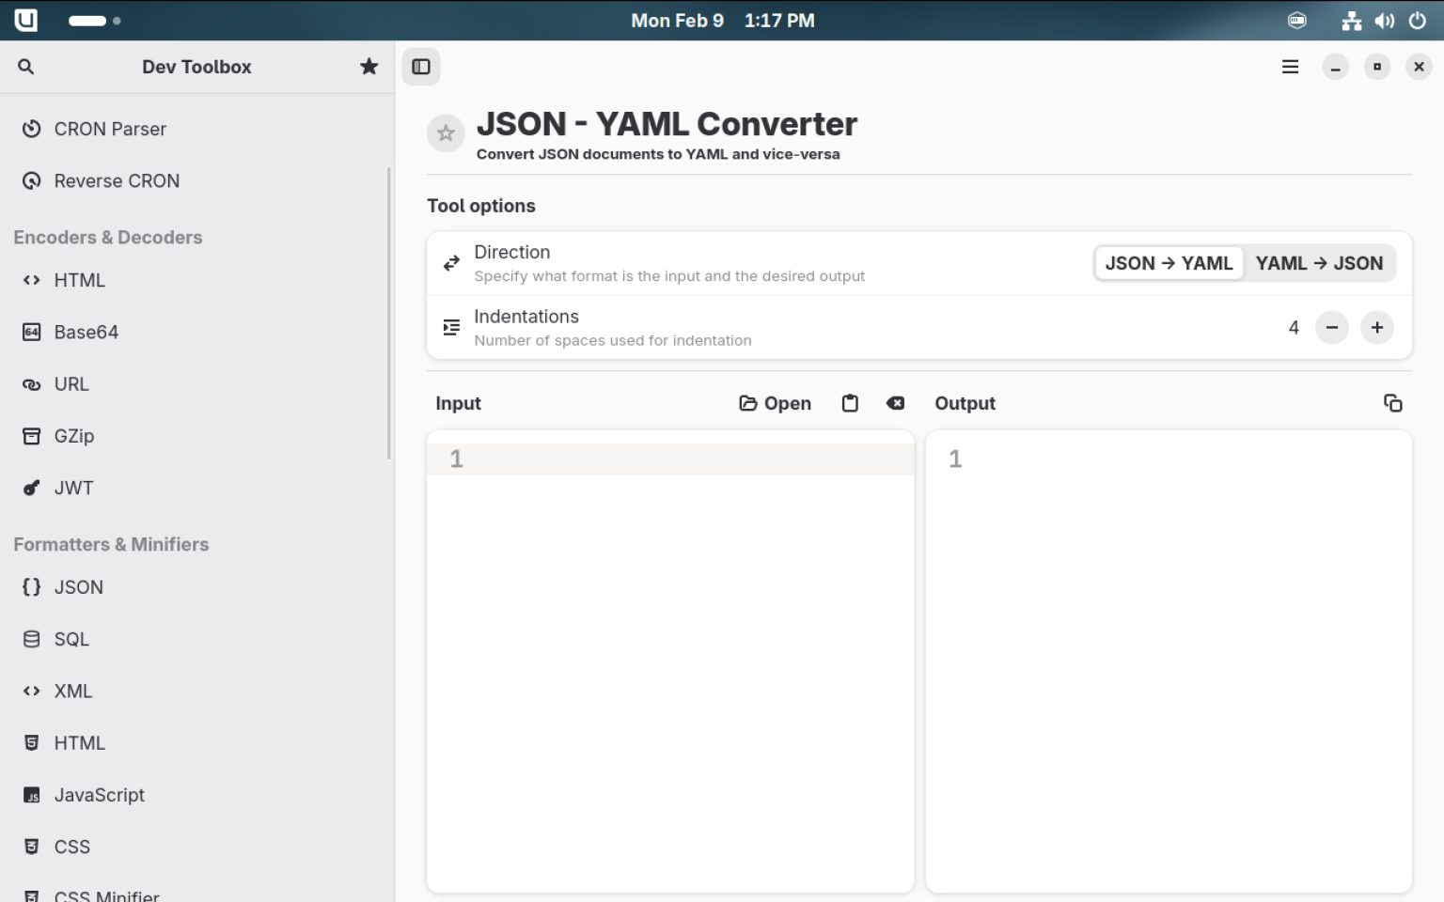Open the hamburger main menu
Viewport: 1444px width, 902px height.
coord(1290,67)
